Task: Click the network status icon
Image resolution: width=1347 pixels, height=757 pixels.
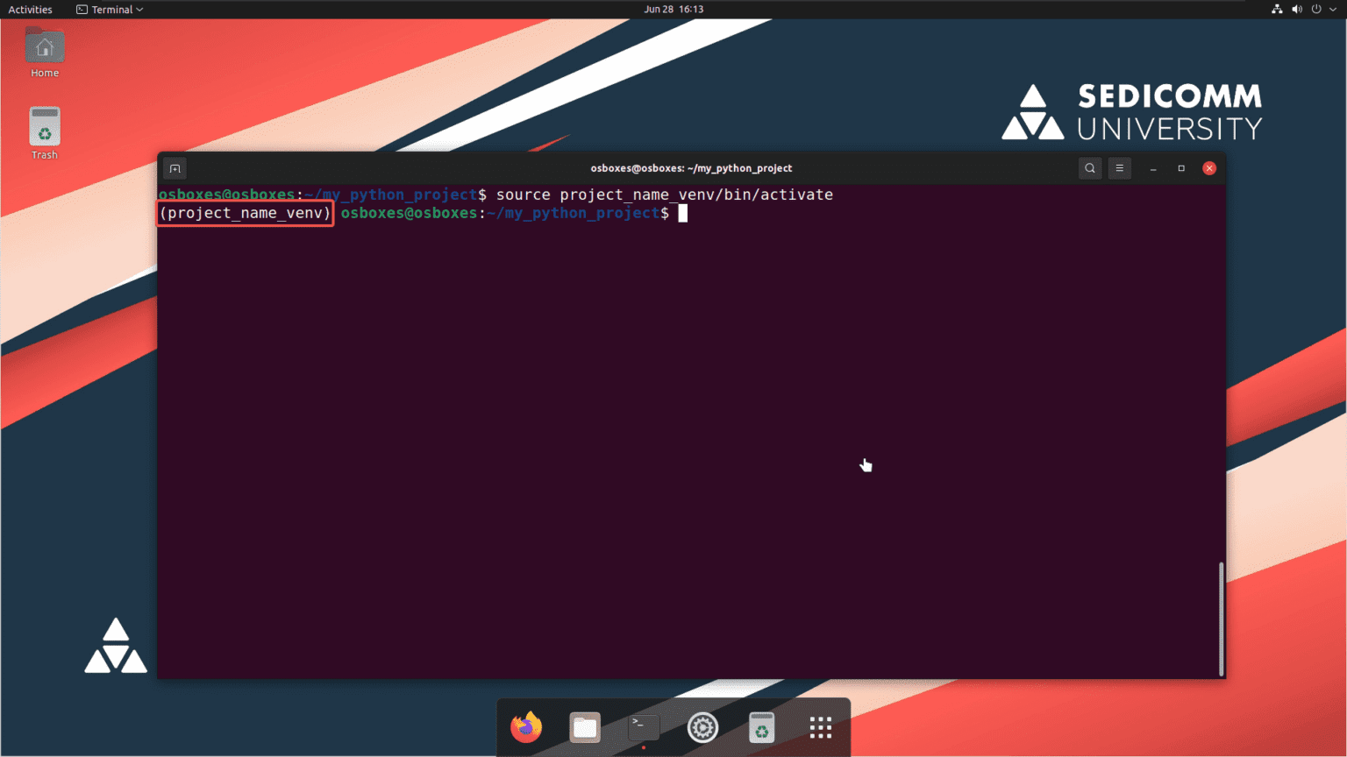Action: pyautogui.click(x=1277, y=10)
